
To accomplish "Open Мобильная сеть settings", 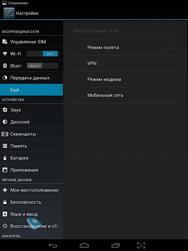I will click(x=125, y=95).
